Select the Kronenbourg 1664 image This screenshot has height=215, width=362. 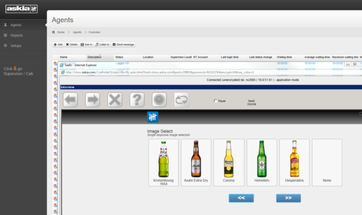[164, 162]
